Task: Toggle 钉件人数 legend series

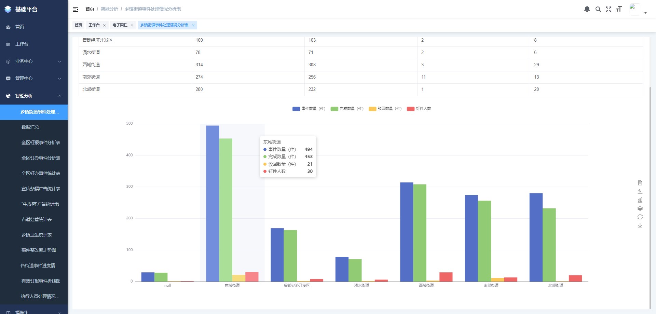Action: point(419,109)
